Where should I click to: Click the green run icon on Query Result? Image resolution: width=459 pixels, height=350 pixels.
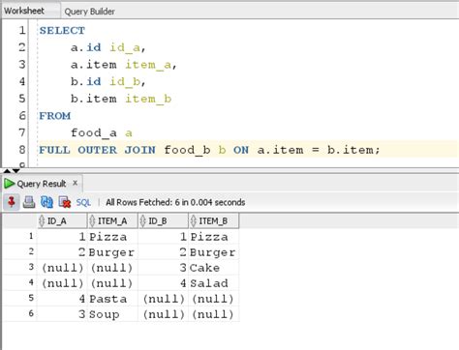pyautogui.click(x=9, y=184)
